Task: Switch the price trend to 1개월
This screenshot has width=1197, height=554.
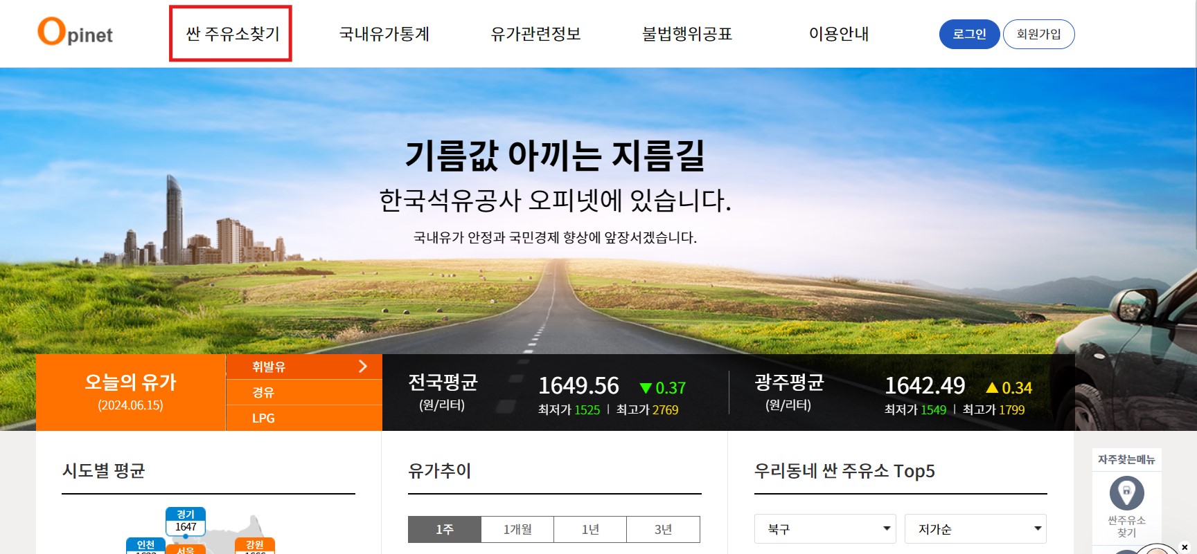Action: pos(517,529)
